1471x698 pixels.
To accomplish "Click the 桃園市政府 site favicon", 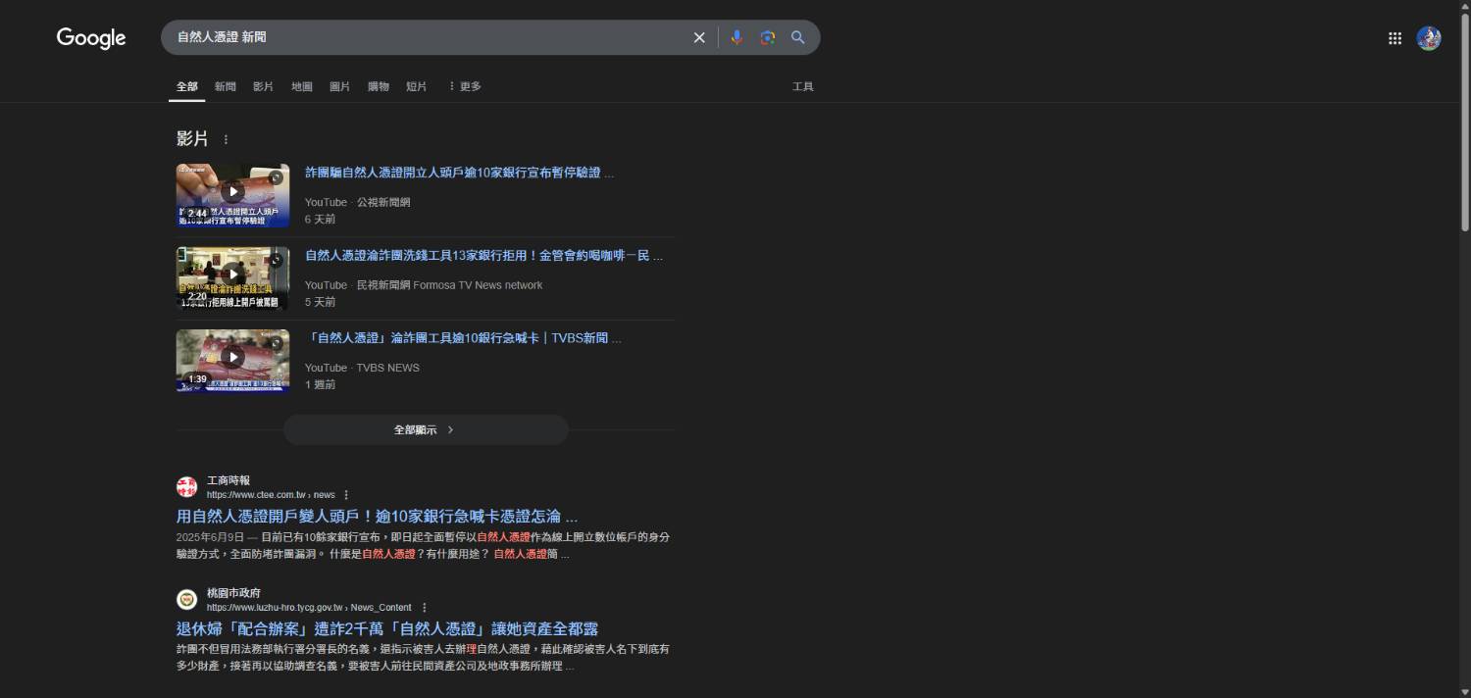I will [186, 600].
